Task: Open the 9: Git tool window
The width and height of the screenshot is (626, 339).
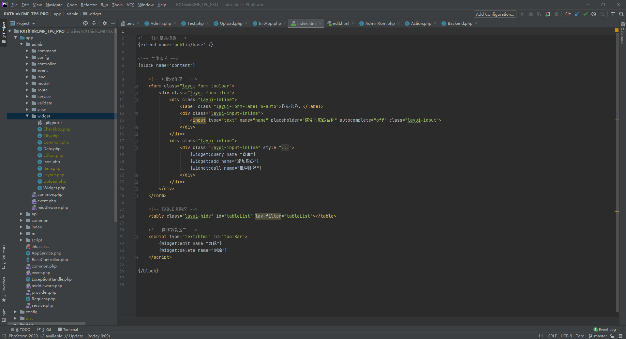Action: (x=44, y=330)
